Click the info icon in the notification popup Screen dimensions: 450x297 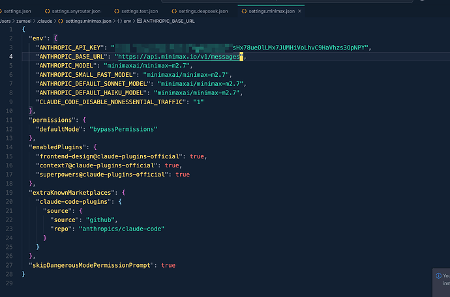pos(438,276)
